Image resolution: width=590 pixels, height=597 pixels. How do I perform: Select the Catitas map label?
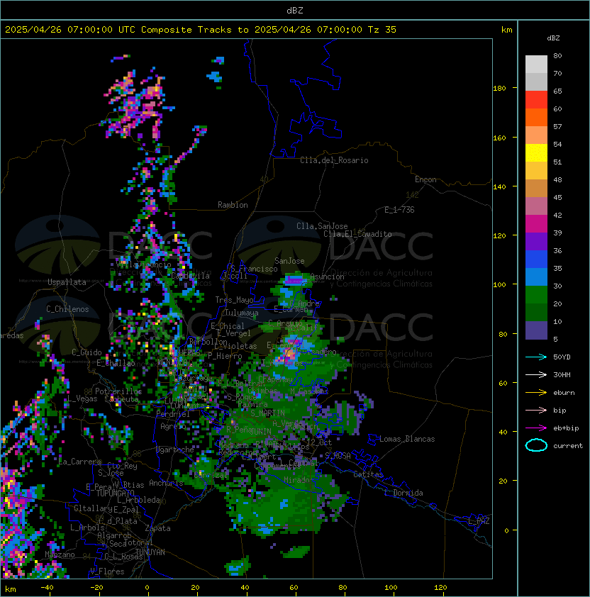click(x=368, y=474)
